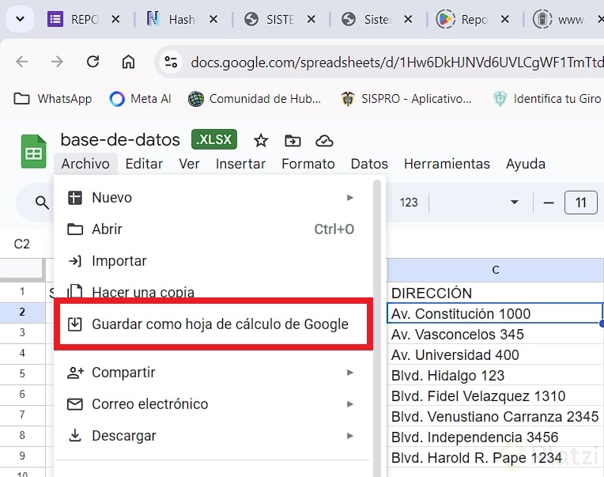Close the SISTE browser tab
Screen dimensions: 604x477
click(x=311, y=19)
